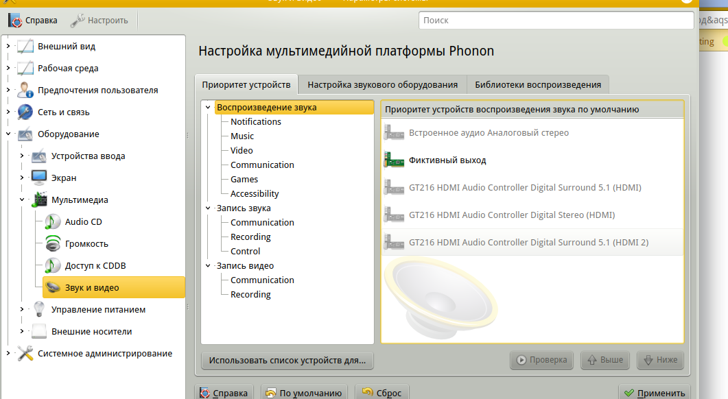This screenshot has height=399, width=728.
Task: Click card icon of Digital Surround 5.1 (HDMI)
Action: [x=394, y=187]
